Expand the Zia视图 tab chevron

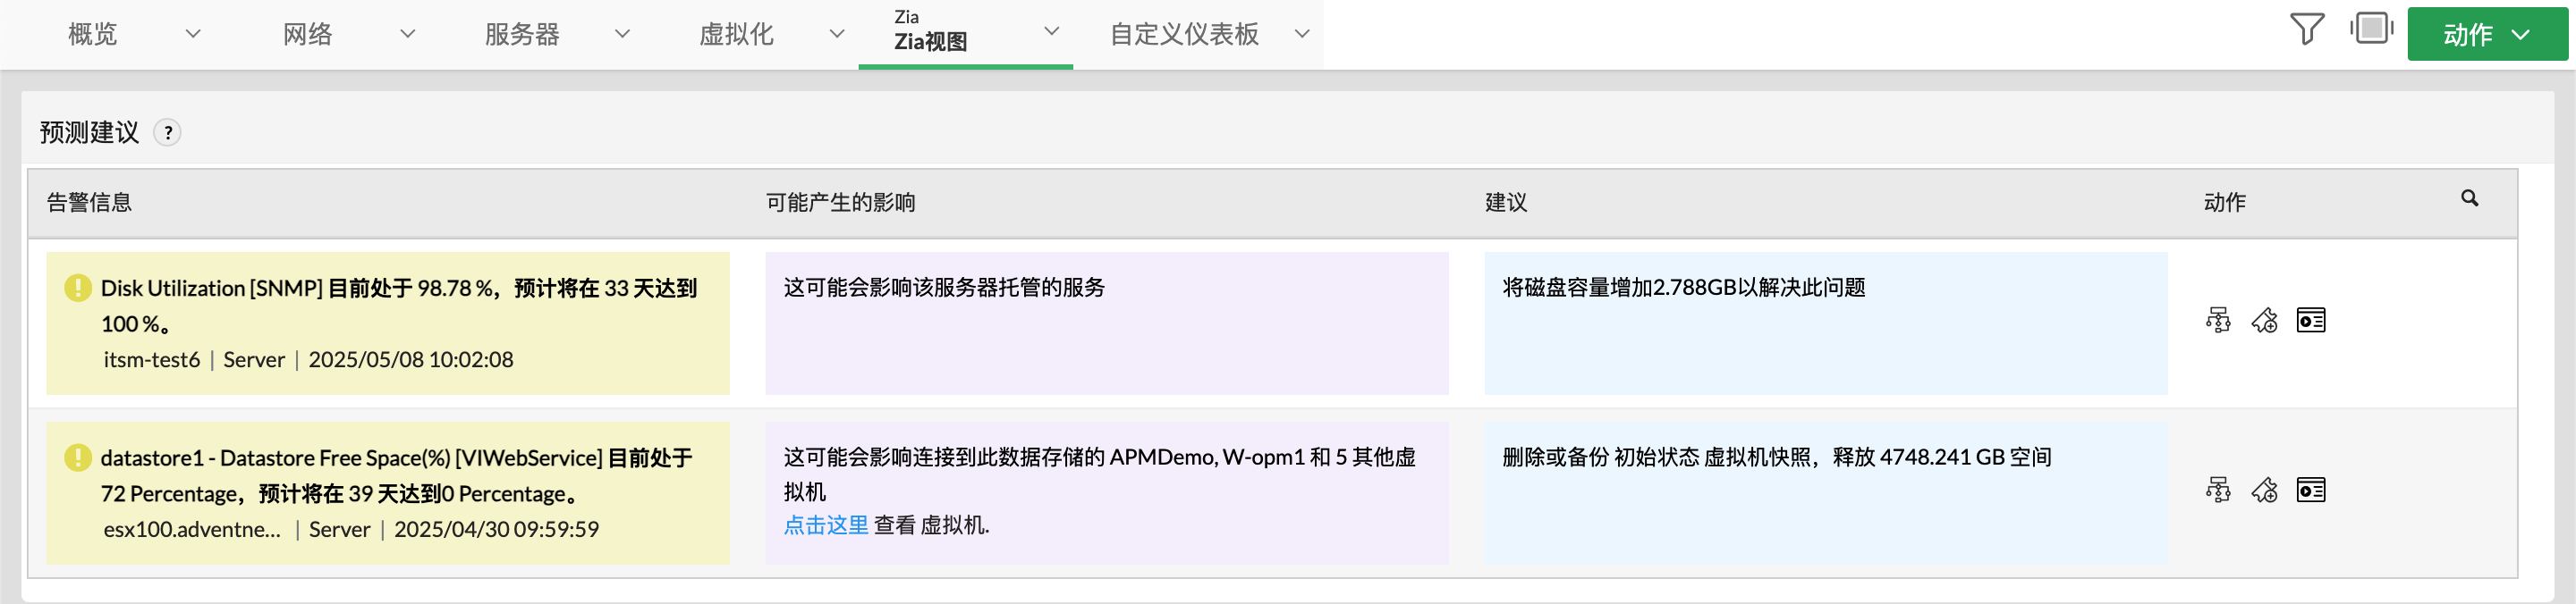coord(1051,32)
